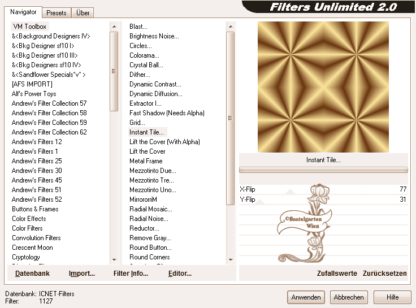Image resolution: width=416 pixels, height=308 pixels.
Task: Click scroll-down arrow of category list
Action: 114,260
